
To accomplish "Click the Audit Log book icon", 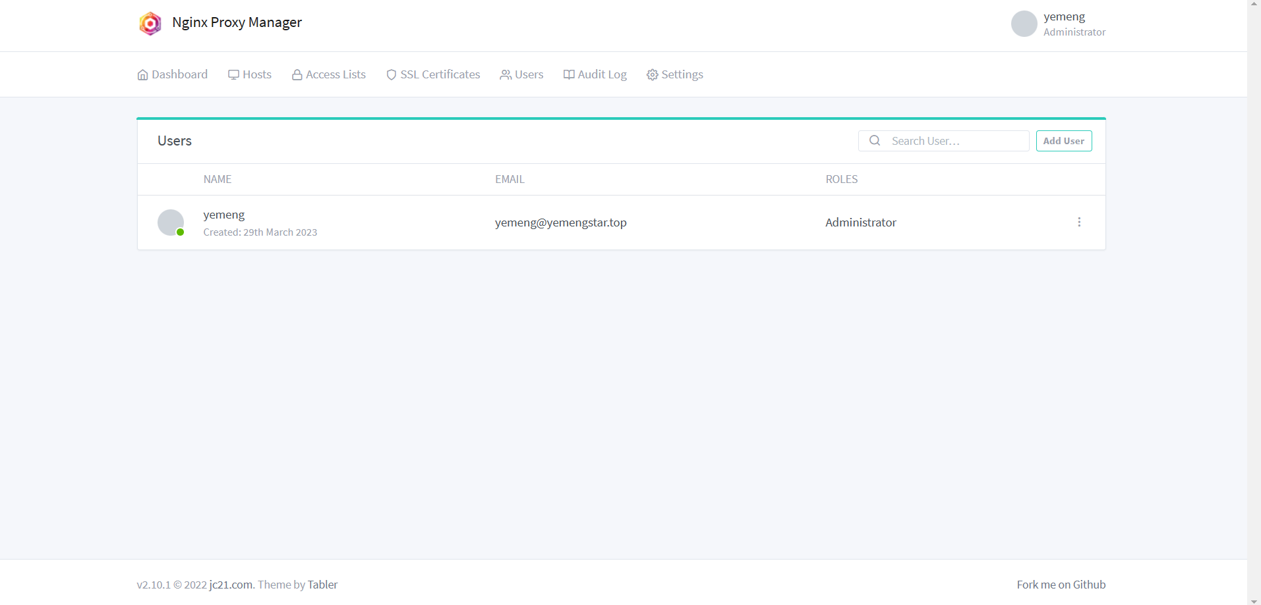I will 569,75.
